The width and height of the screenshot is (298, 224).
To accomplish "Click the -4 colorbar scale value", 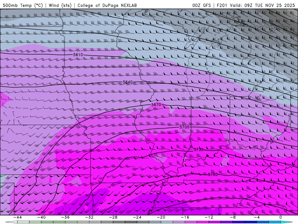I will 257,217.
